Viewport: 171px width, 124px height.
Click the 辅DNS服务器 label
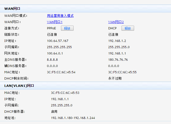[15, 66]
